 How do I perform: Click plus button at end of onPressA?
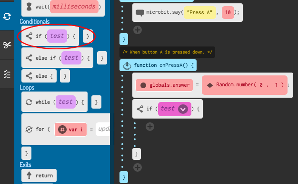[138, 167]
